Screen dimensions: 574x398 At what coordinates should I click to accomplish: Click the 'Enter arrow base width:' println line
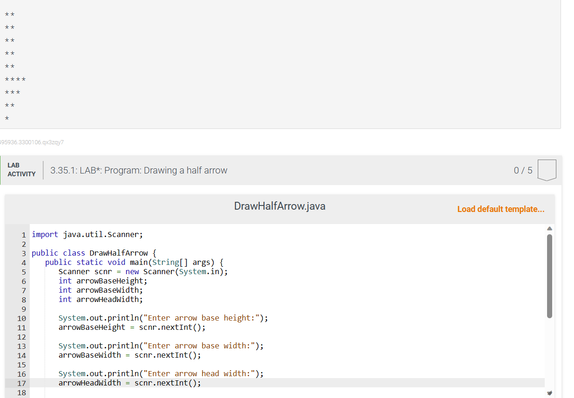pyautogui.click(x=161, y=346)
